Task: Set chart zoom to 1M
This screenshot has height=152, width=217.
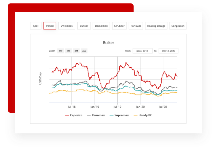Action: point(68,51)
